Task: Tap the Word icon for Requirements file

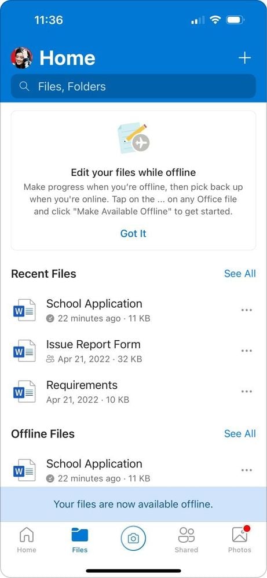Action: (24, 392)
